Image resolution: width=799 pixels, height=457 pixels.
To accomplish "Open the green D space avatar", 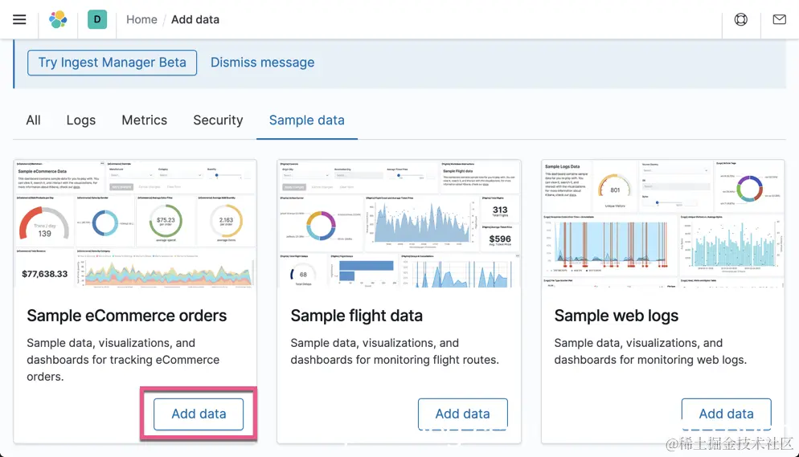I will [x=97, y=19].
